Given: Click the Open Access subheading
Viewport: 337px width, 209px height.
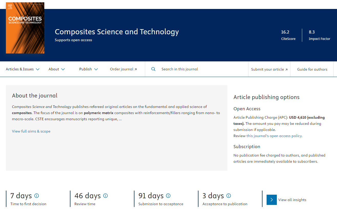Looking at the screenshot, I should click(247, 109).
